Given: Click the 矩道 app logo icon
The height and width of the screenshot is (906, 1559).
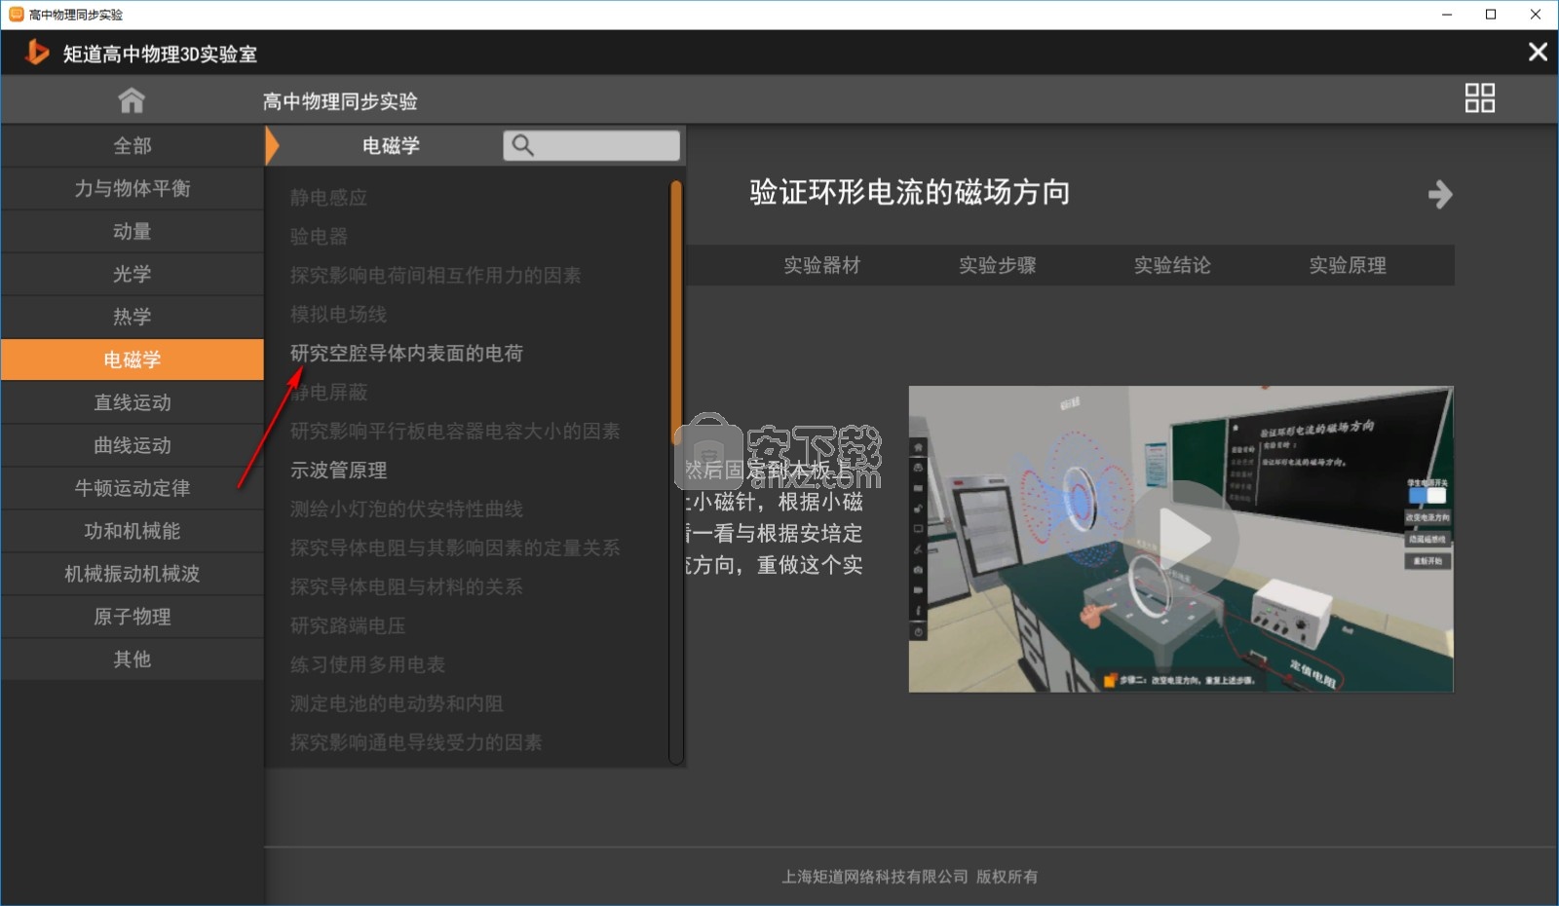Looking at the screenshot, I should click(37, 52).
